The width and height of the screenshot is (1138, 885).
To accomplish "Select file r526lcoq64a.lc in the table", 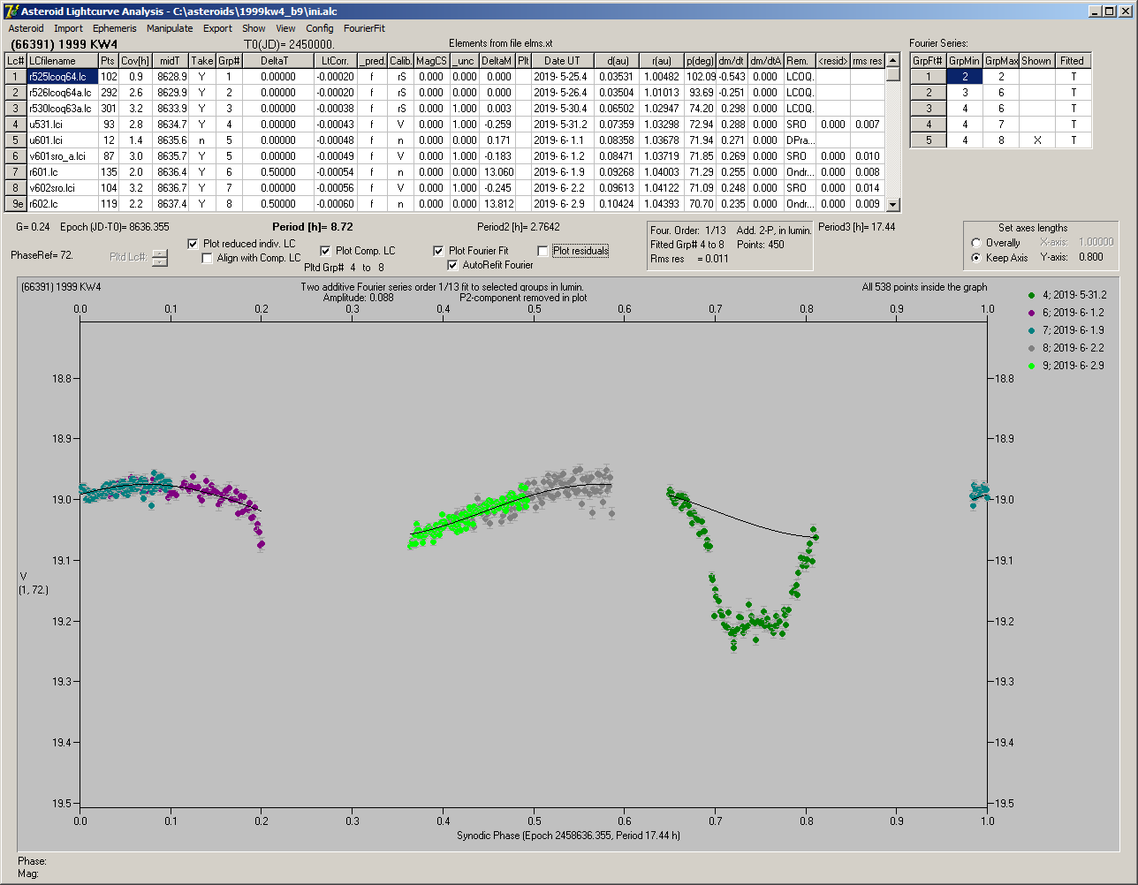I will 62,93.
